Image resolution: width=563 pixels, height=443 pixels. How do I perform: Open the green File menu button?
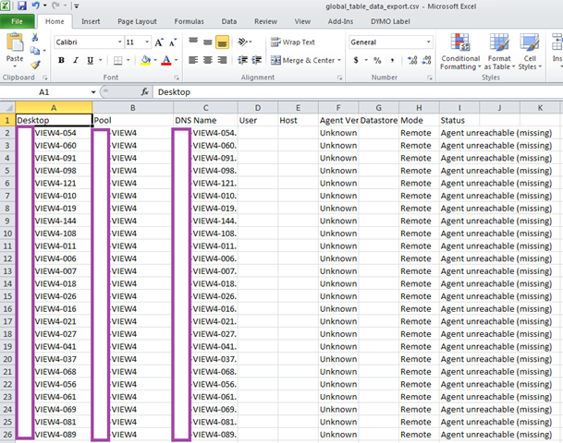[x=18, y=20]
